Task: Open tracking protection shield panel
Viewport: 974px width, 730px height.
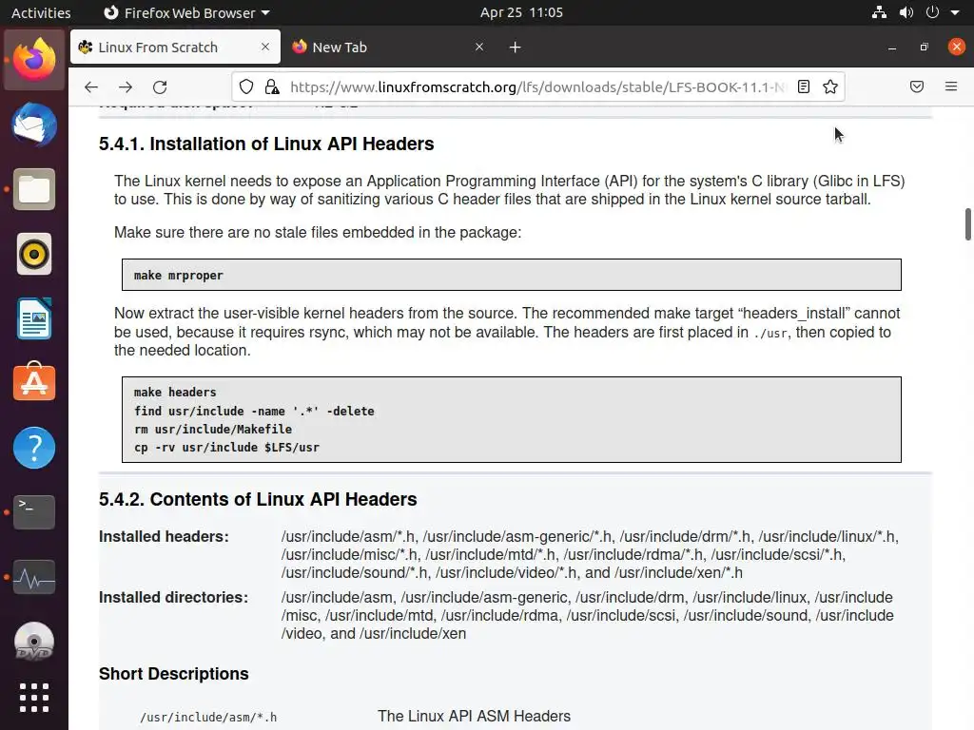Action: [x=246, y=86]
